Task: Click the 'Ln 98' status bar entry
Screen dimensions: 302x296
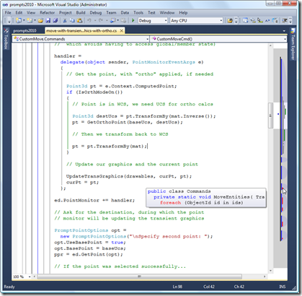Action: point(177,287)
